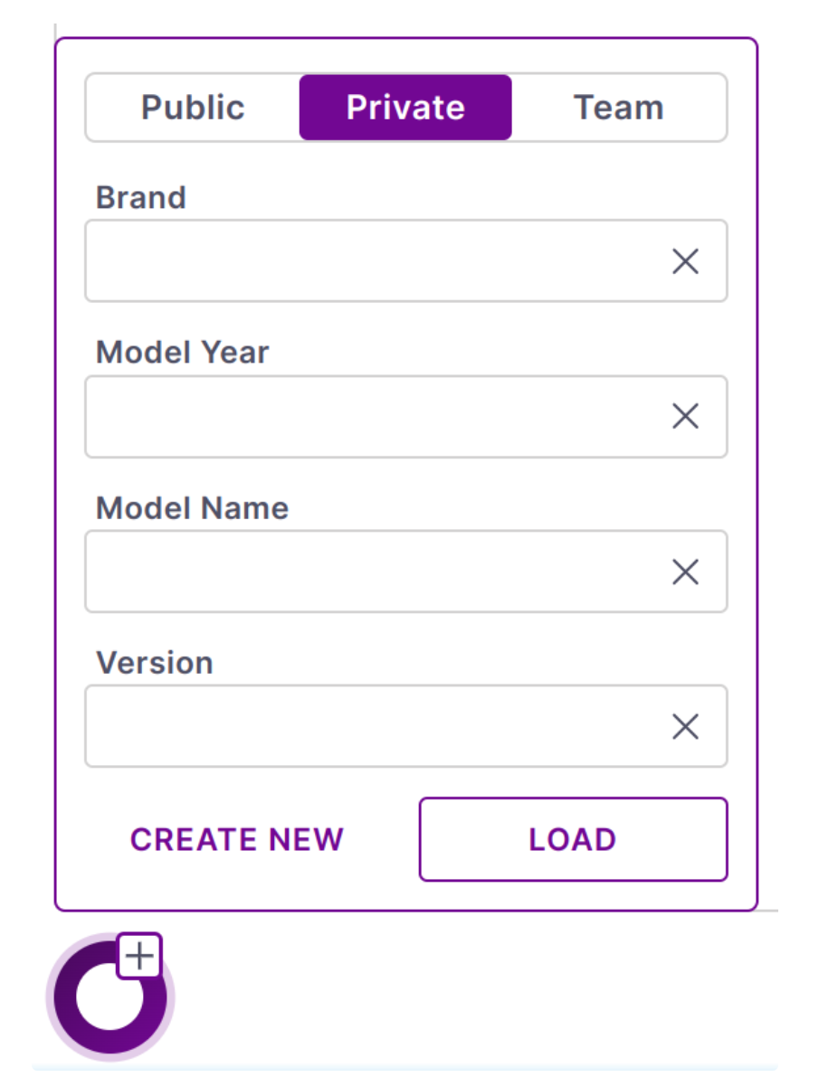Clear the Brand field with X icon
819x1077 pixels.
pyautogui.click(x=685, y=262)
